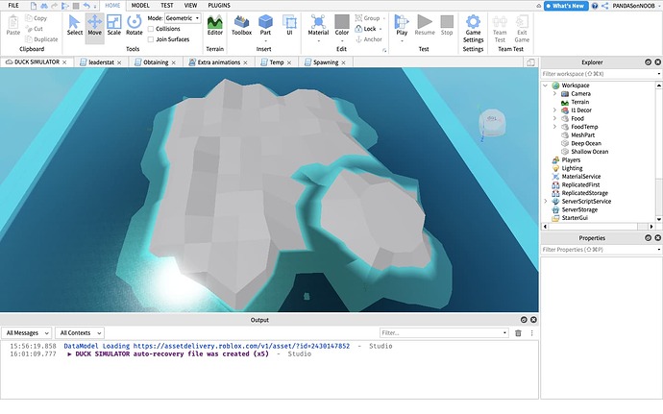This screenshot has width=663, height=414.
Task: Open the Material picker
Action: click(x=318, y=25)
